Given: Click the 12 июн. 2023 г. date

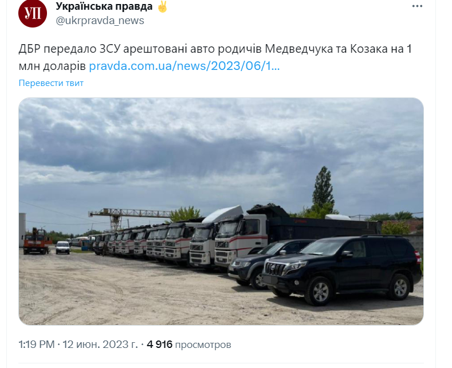Looking at the screenshot, I should pyautogui.click(x=100, y=344).
